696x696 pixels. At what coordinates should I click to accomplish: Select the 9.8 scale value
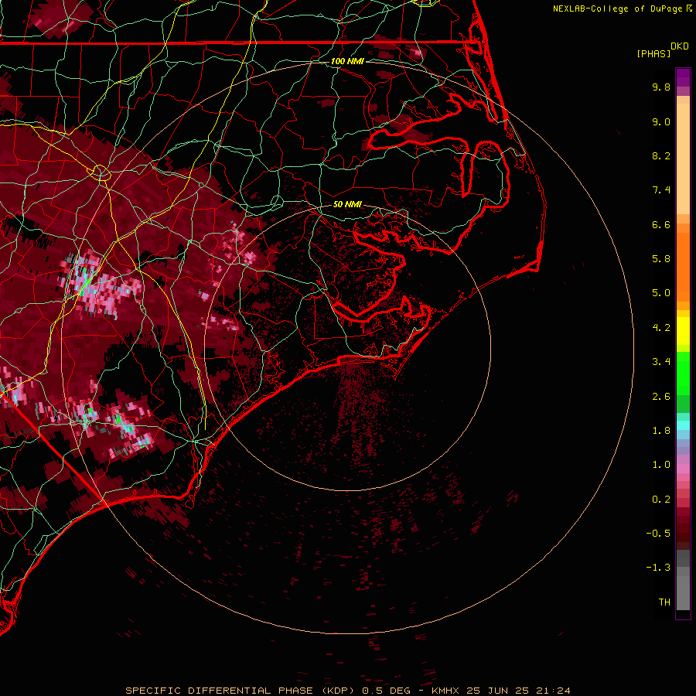pyautogui.click(x=661, y=87)
